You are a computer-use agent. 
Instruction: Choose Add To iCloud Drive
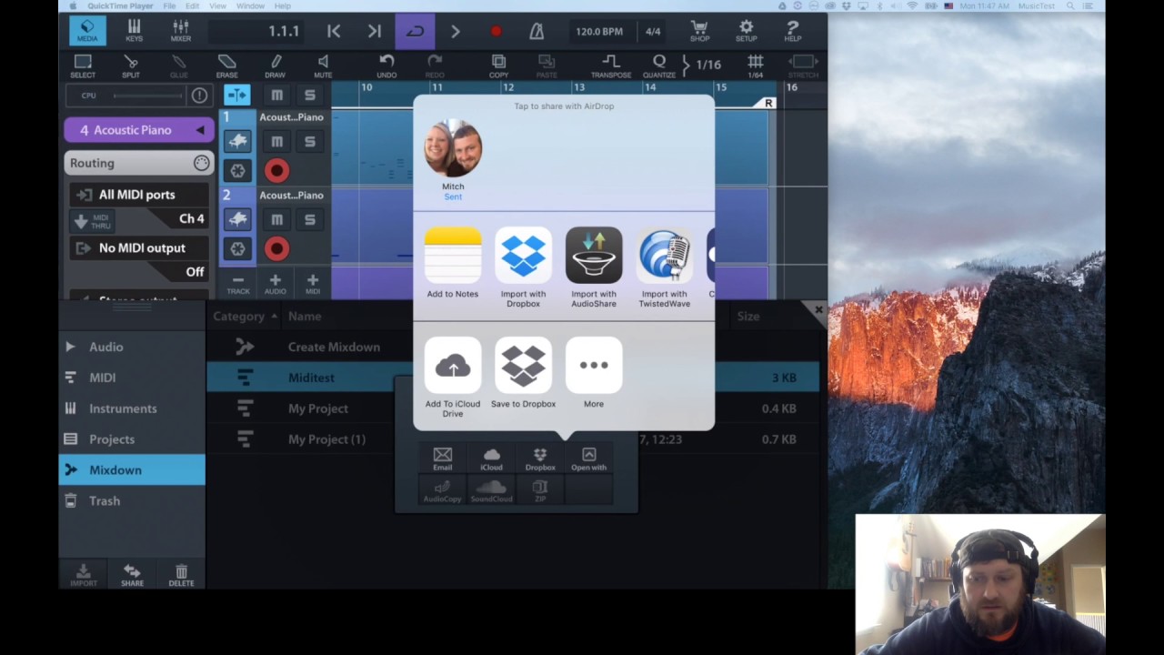tap(453, 377)
